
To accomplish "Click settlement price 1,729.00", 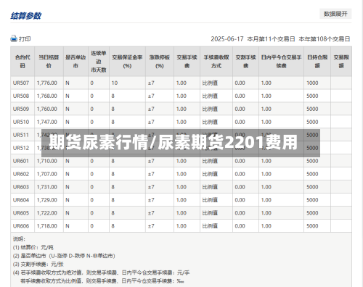I will (x=47, y=200).
